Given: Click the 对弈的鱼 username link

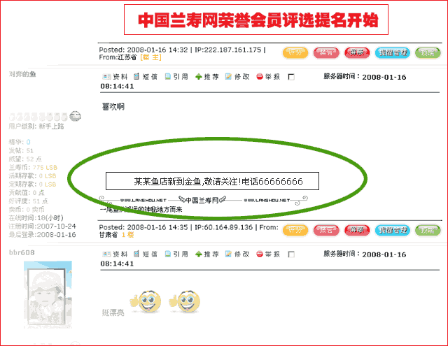Looking at the screenshot, I should [22, 74].
